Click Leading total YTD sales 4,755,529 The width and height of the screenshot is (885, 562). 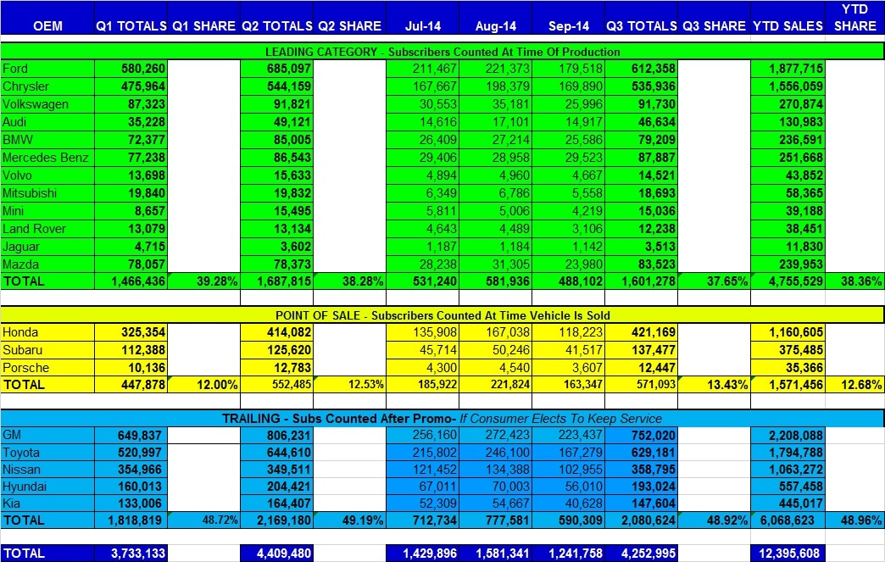(x=788, y=281)
